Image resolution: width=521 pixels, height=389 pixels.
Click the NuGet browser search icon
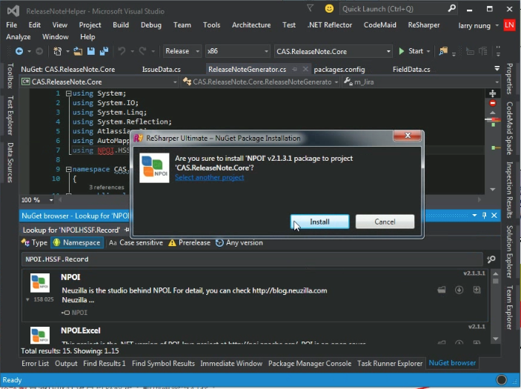click(x=491, y=259)
